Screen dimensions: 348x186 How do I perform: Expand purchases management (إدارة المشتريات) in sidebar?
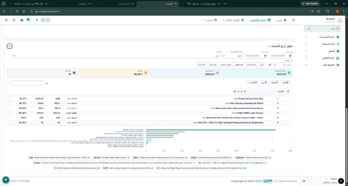pyautogui.click(x=323, y=37)
